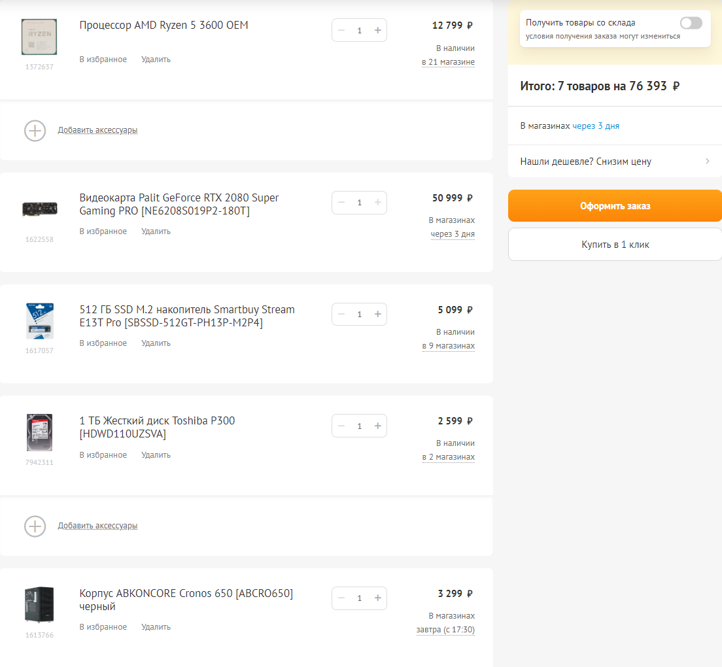Edit the quantity field for ABKONCORE case

coord(359,598)
